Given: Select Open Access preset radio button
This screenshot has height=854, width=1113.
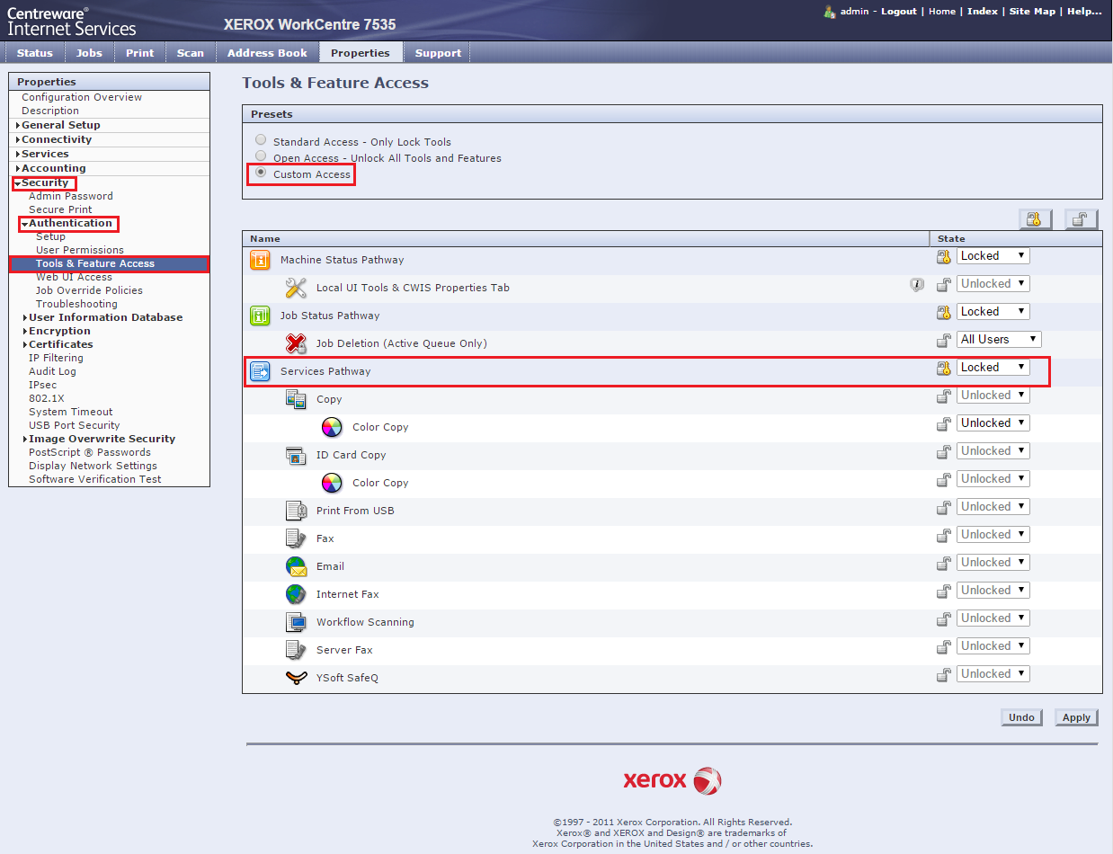Looking at the screenshot, I should (261, 157).
